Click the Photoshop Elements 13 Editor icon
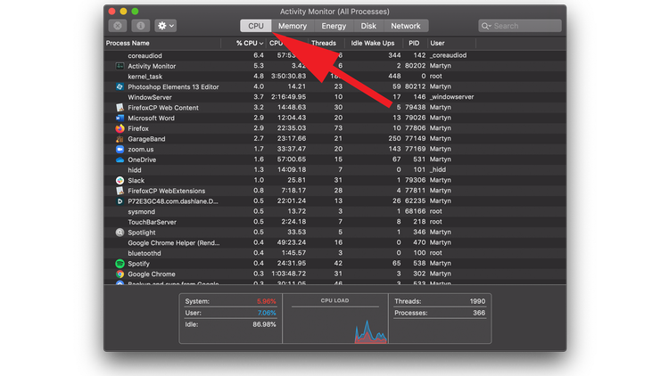 coord(120,86)
